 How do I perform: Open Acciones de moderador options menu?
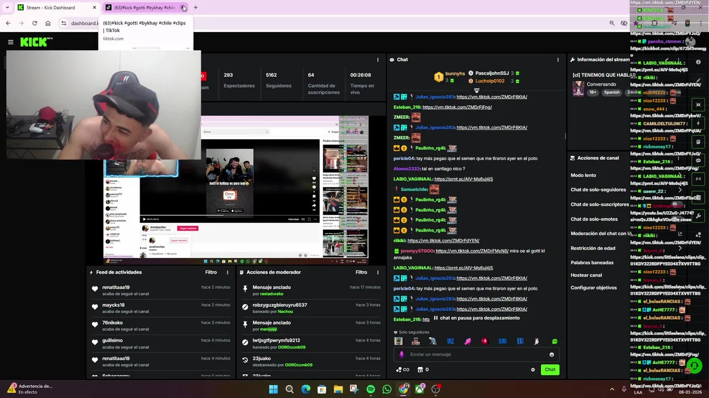point(378,272)
